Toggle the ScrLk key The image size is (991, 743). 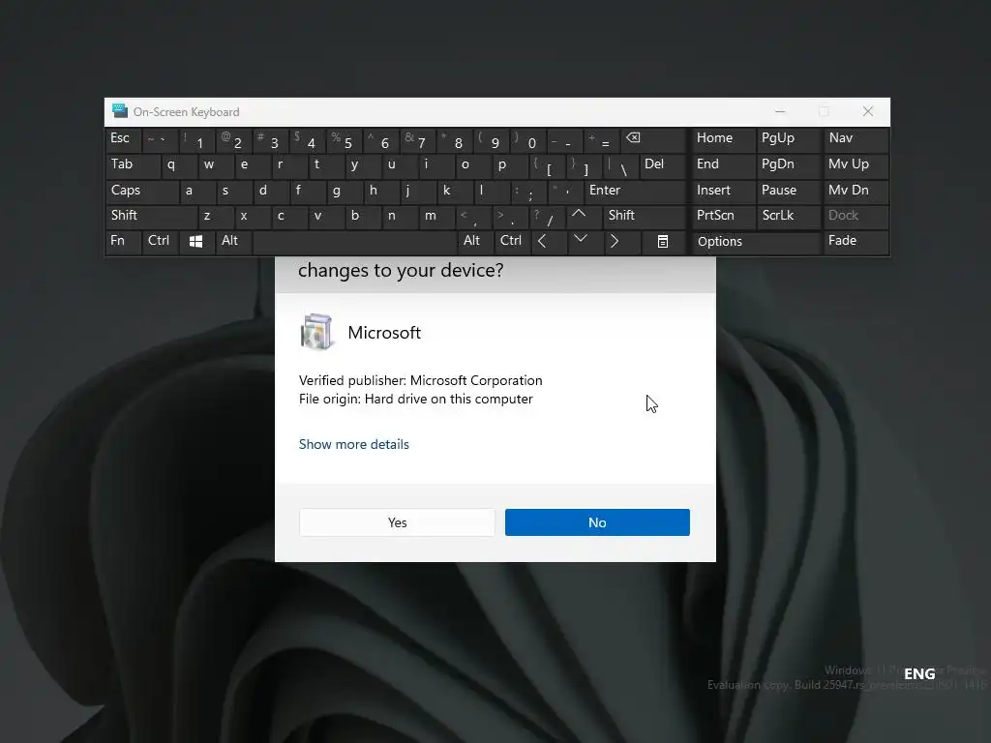pyautogui.click(x=788, y=216)
